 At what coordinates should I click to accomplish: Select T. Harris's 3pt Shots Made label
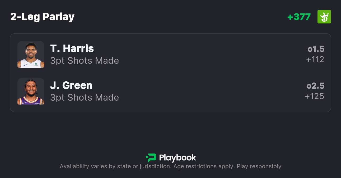85,61
